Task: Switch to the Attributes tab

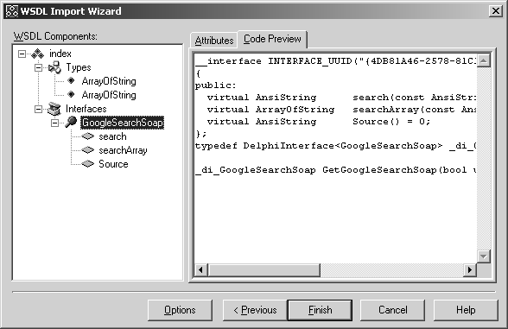Action: [214, 41]
